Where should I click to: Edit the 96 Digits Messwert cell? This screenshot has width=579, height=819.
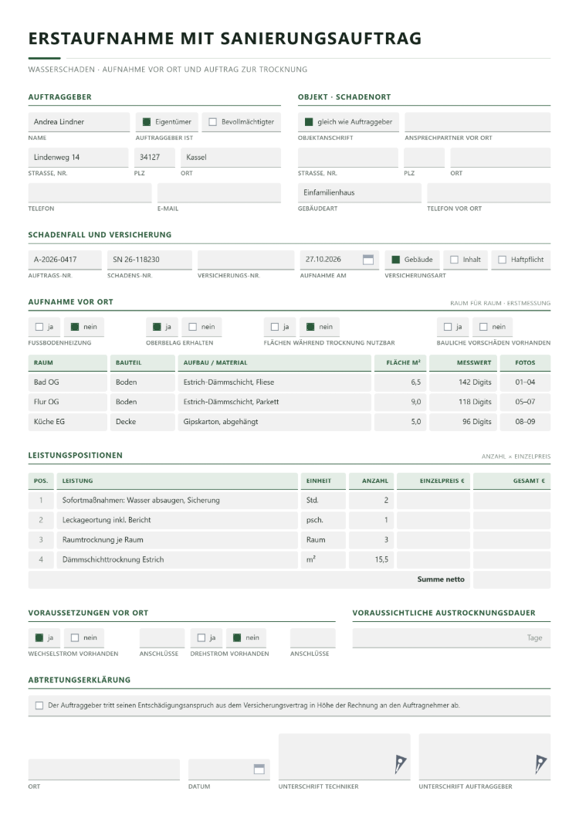(x=463, y=422)
